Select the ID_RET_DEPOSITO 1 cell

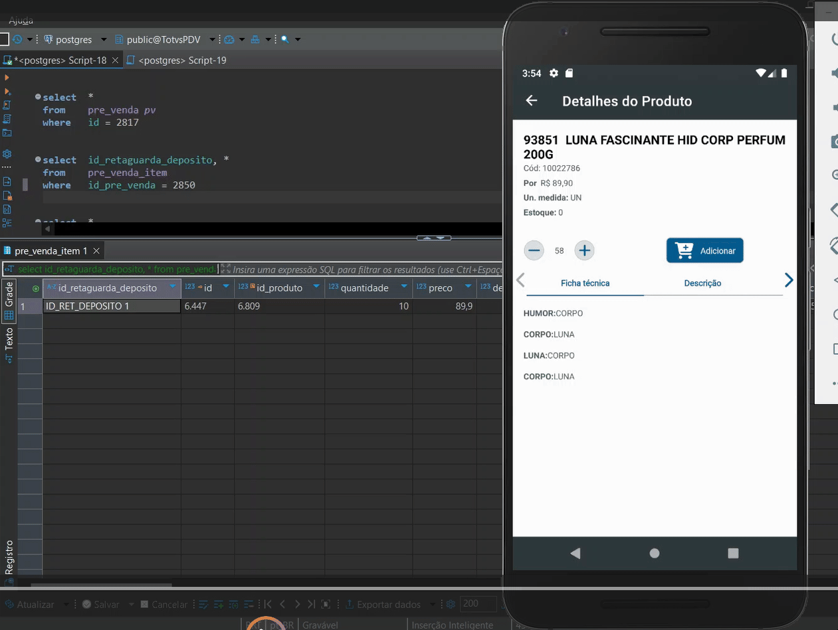coord(111,306)
